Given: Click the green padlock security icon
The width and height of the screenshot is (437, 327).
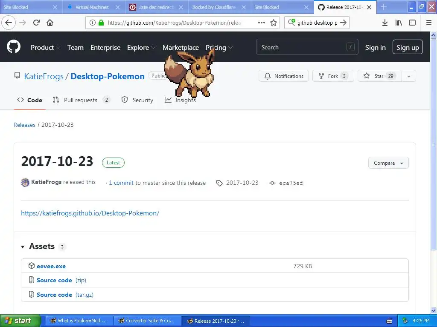Looking at the screenshot, I should 101,23.
